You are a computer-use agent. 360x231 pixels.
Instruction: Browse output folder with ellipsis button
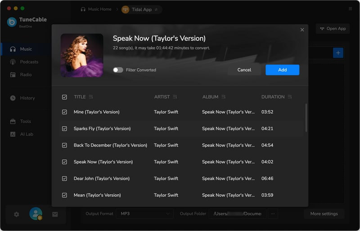click(x=273, y=214)
